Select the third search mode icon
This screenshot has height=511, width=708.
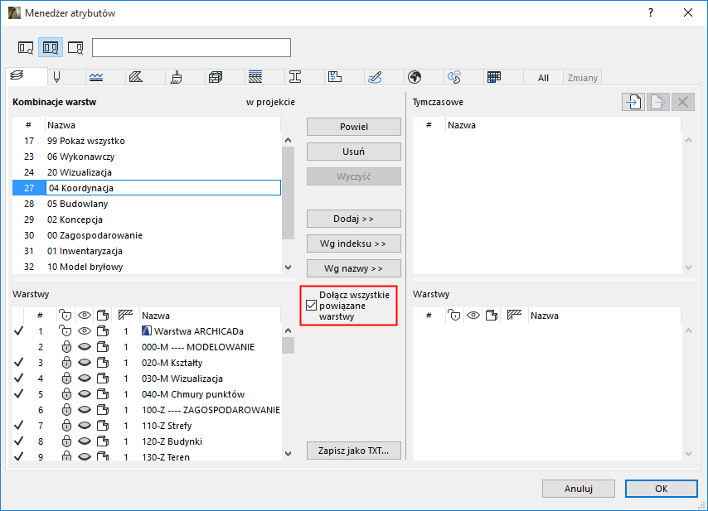coord(75,47)
